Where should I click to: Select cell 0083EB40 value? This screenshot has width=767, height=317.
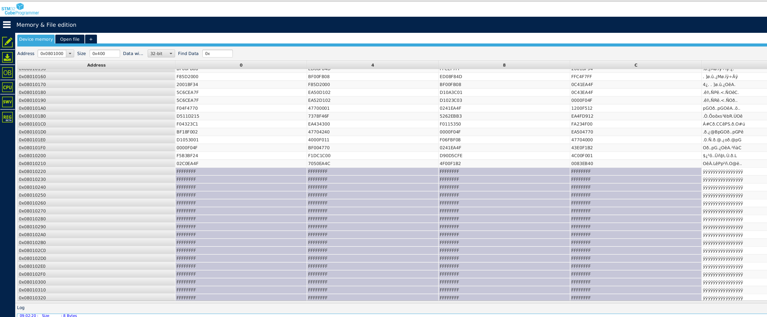pyautogui.click(x=636, y=164)
